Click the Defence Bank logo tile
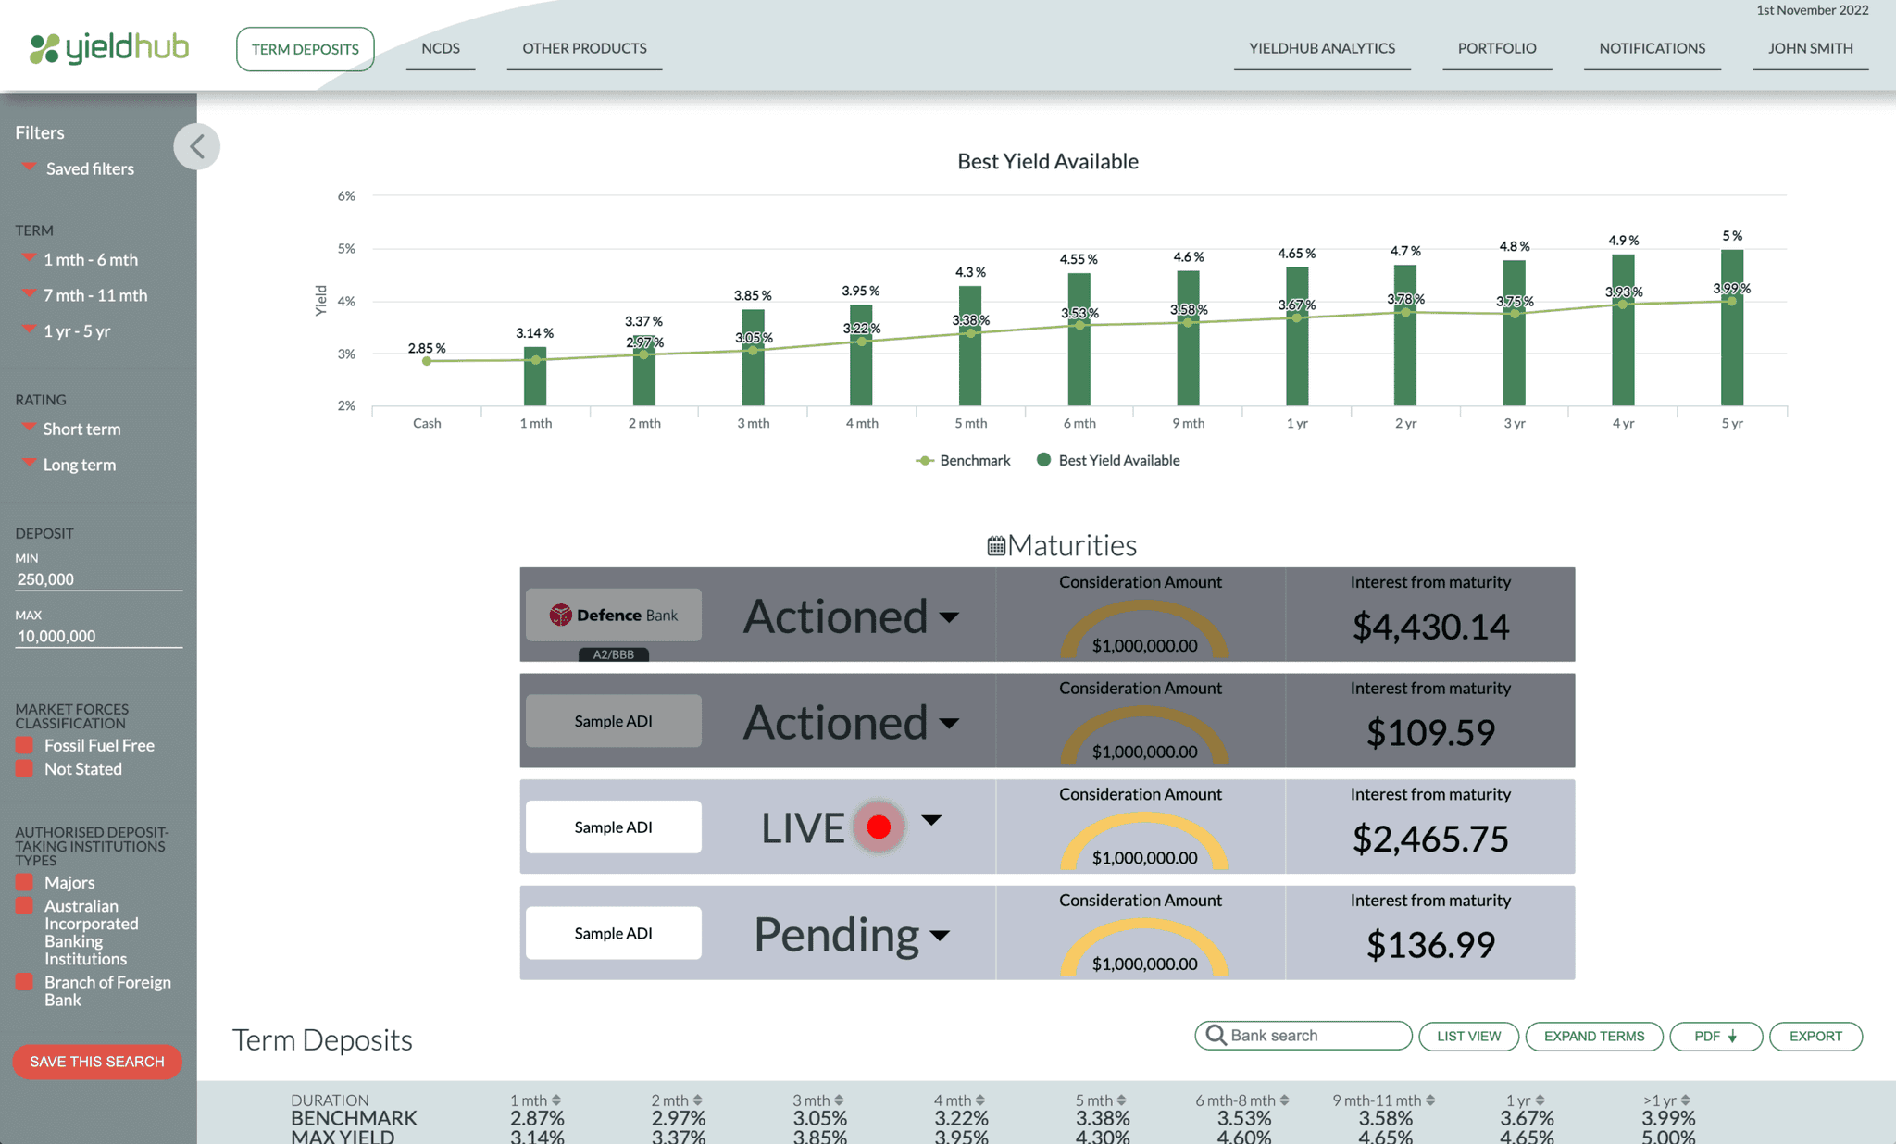Screen dimensions: 1896x1144 click(x=613, y=615)
